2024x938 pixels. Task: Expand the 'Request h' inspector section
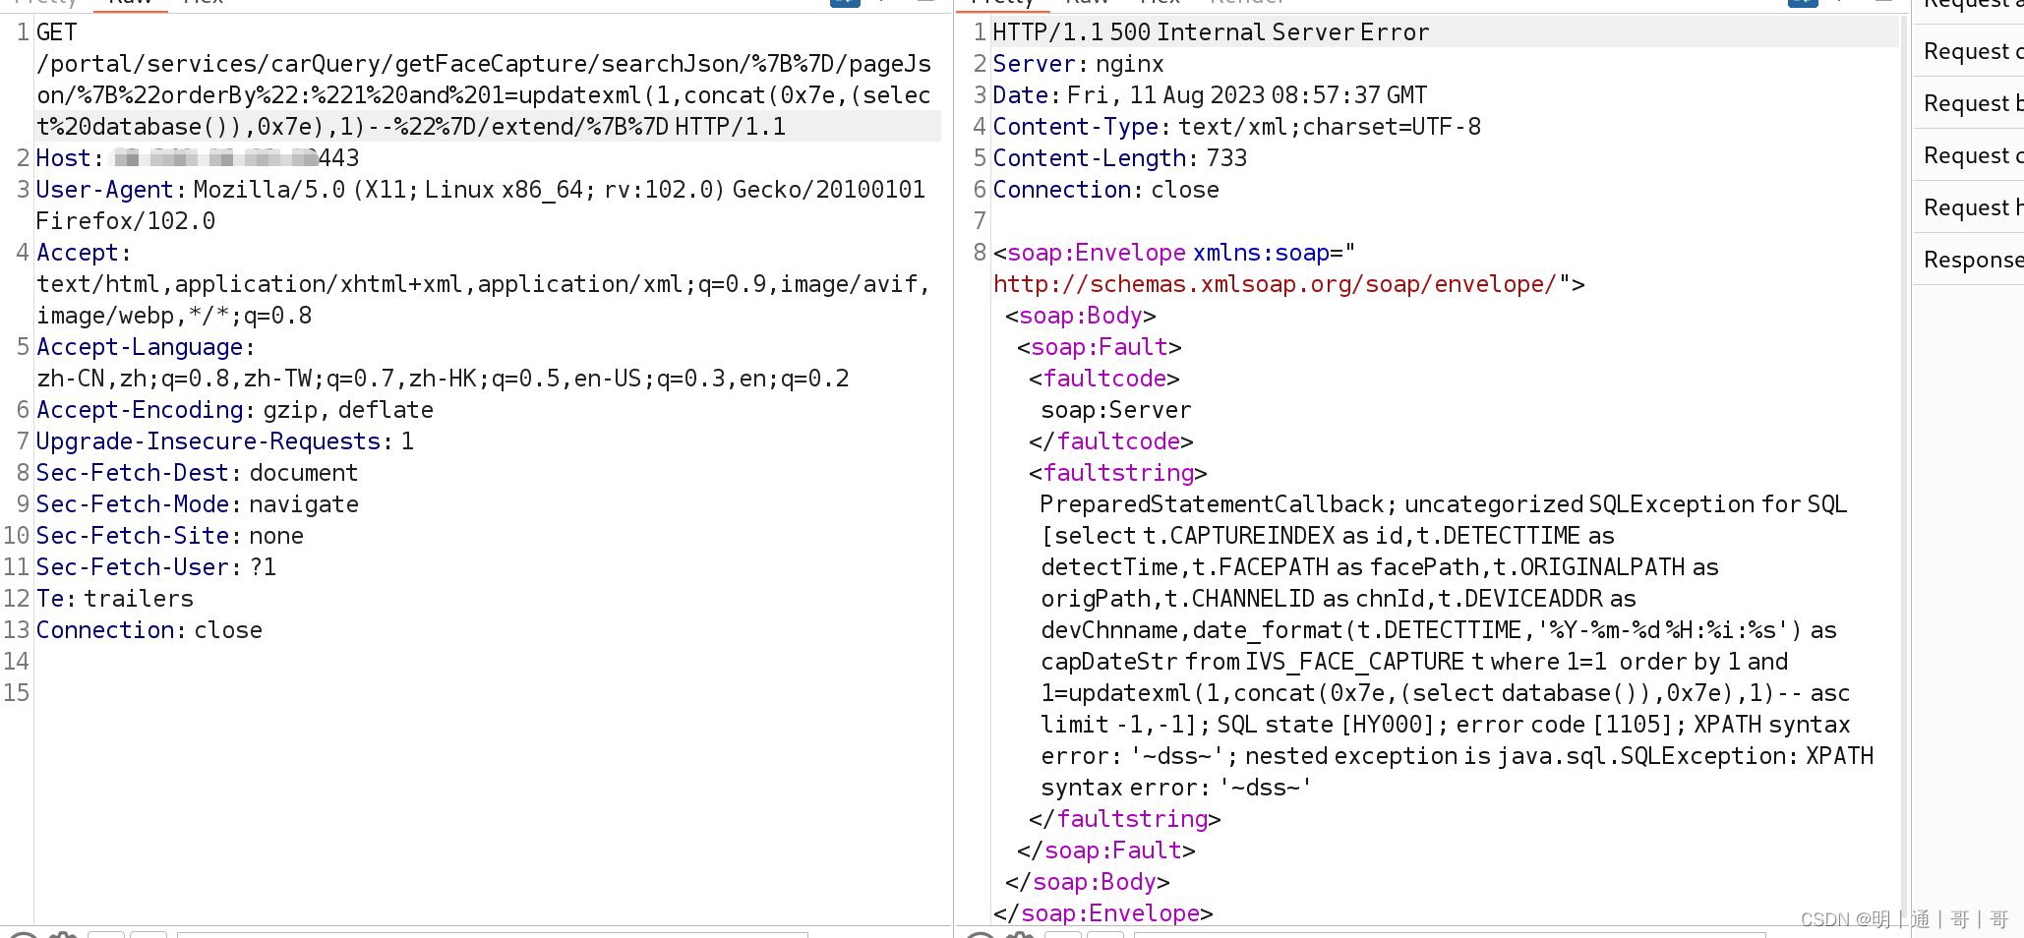pyautogui.click(x=1968, y=207)
